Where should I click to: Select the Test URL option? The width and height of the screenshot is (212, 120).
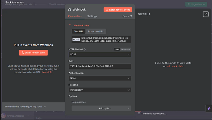(79, 31)
